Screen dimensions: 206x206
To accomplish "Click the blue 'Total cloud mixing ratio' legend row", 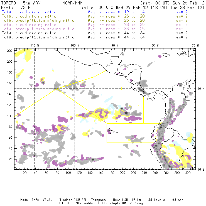I will point(29,12).
